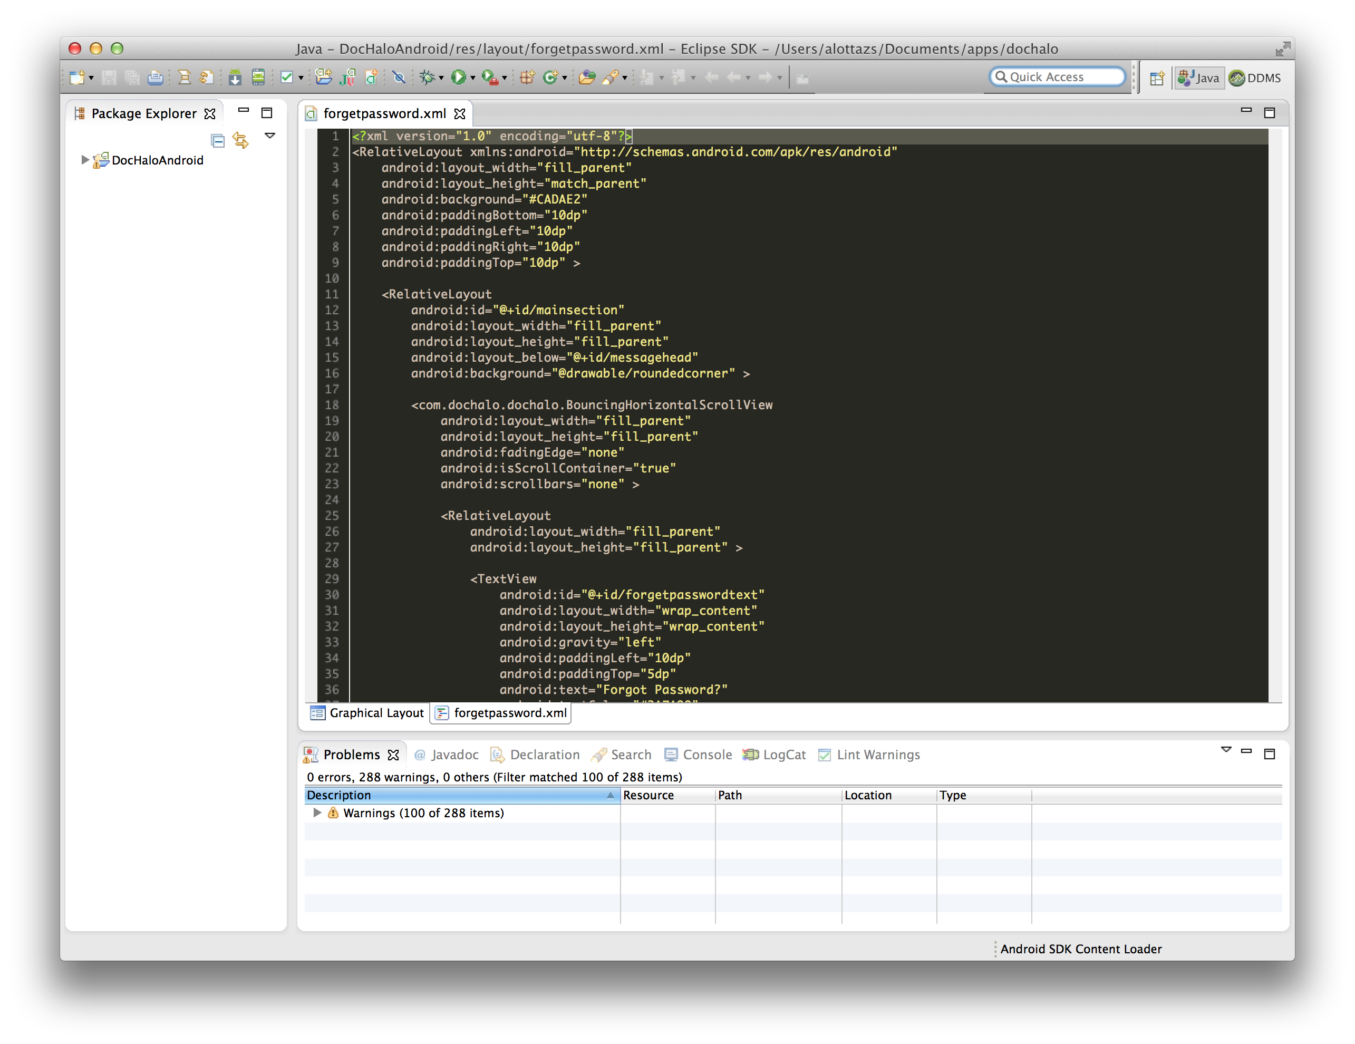Image resolution: width=1355 pixels, height=1044 pixels.
Task: Open the Debug configurations dropdown arrow
Action: pos(441,78)
